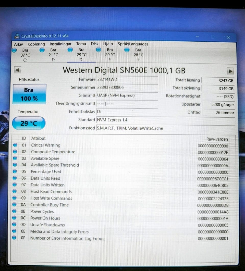Viewport: 245px width, 271px height.
Task: Select drive H: status tab
Action: (x=138, y=55)
